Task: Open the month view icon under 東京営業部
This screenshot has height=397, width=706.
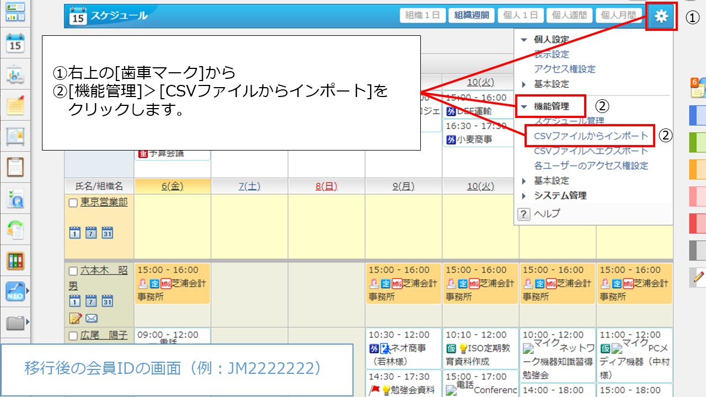Action: tap(107, 233)
